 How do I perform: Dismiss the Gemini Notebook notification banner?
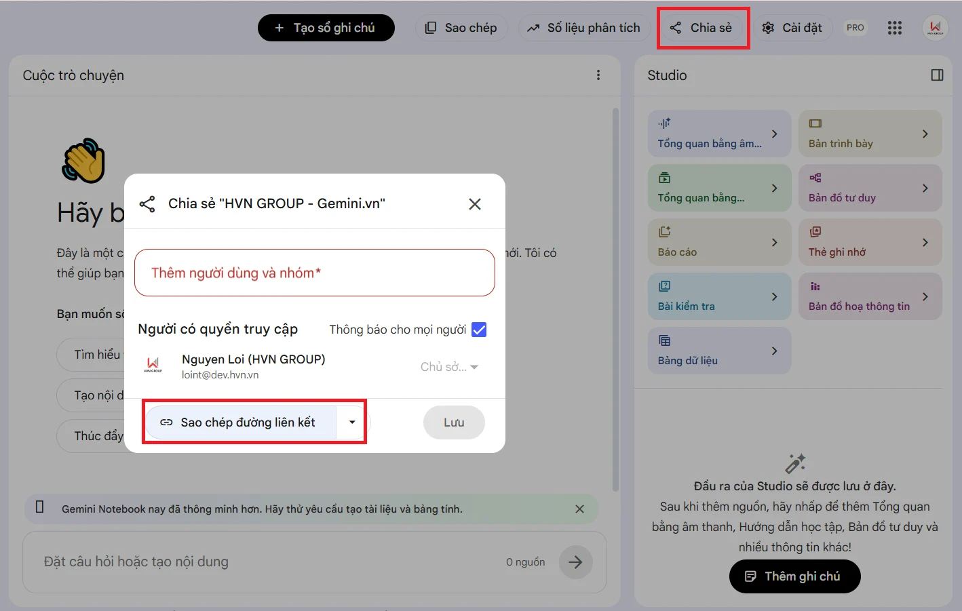(579, 509)
